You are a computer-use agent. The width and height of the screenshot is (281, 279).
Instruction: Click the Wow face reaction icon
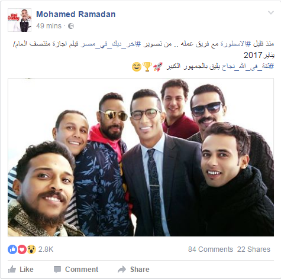point(31,249)
